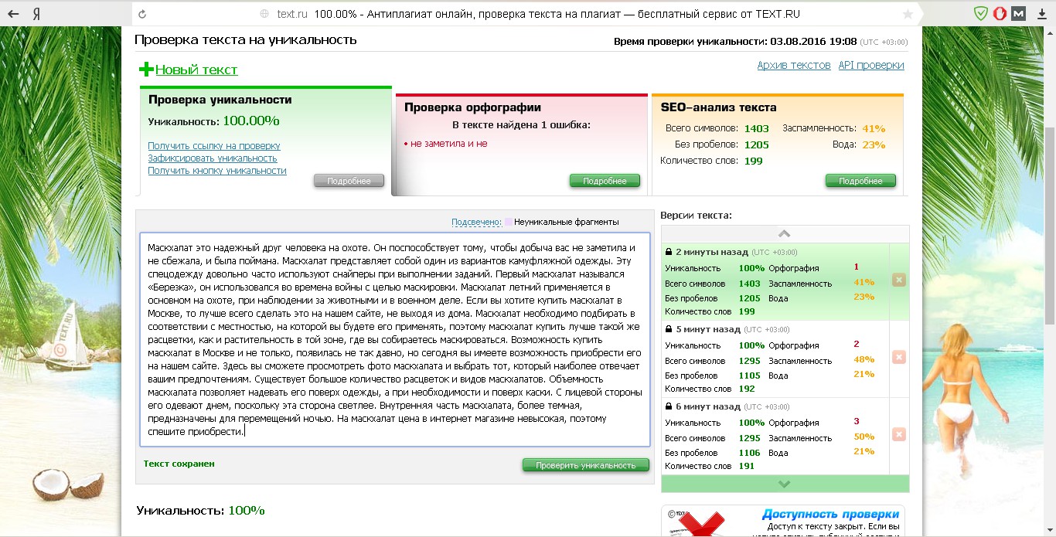Click the Вода 23% value in SEO panel
1056x537 pixels.
tap(874, 144)
